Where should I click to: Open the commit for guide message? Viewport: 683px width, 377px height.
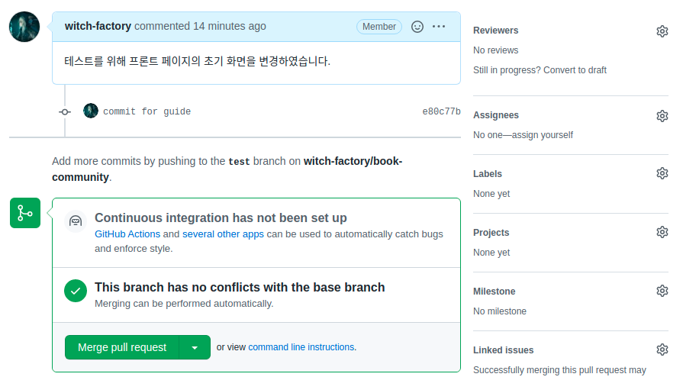click(x=147, y=111)
